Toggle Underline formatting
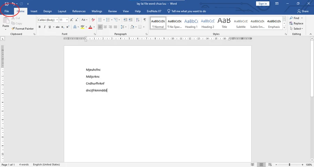The image size is (314, 167). 50,27
